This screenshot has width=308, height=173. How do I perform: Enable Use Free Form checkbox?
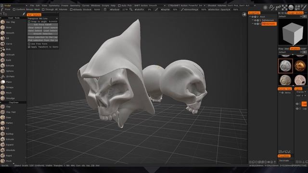pyautogui.click(x=29, y=44)
